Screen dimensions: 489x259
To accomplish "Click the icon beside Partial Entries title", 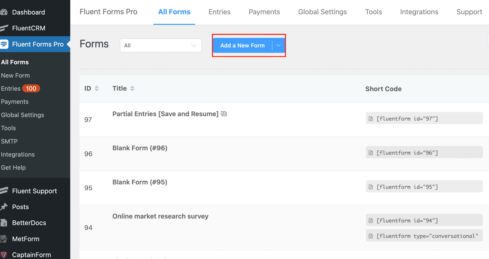I will pos(224,114).
